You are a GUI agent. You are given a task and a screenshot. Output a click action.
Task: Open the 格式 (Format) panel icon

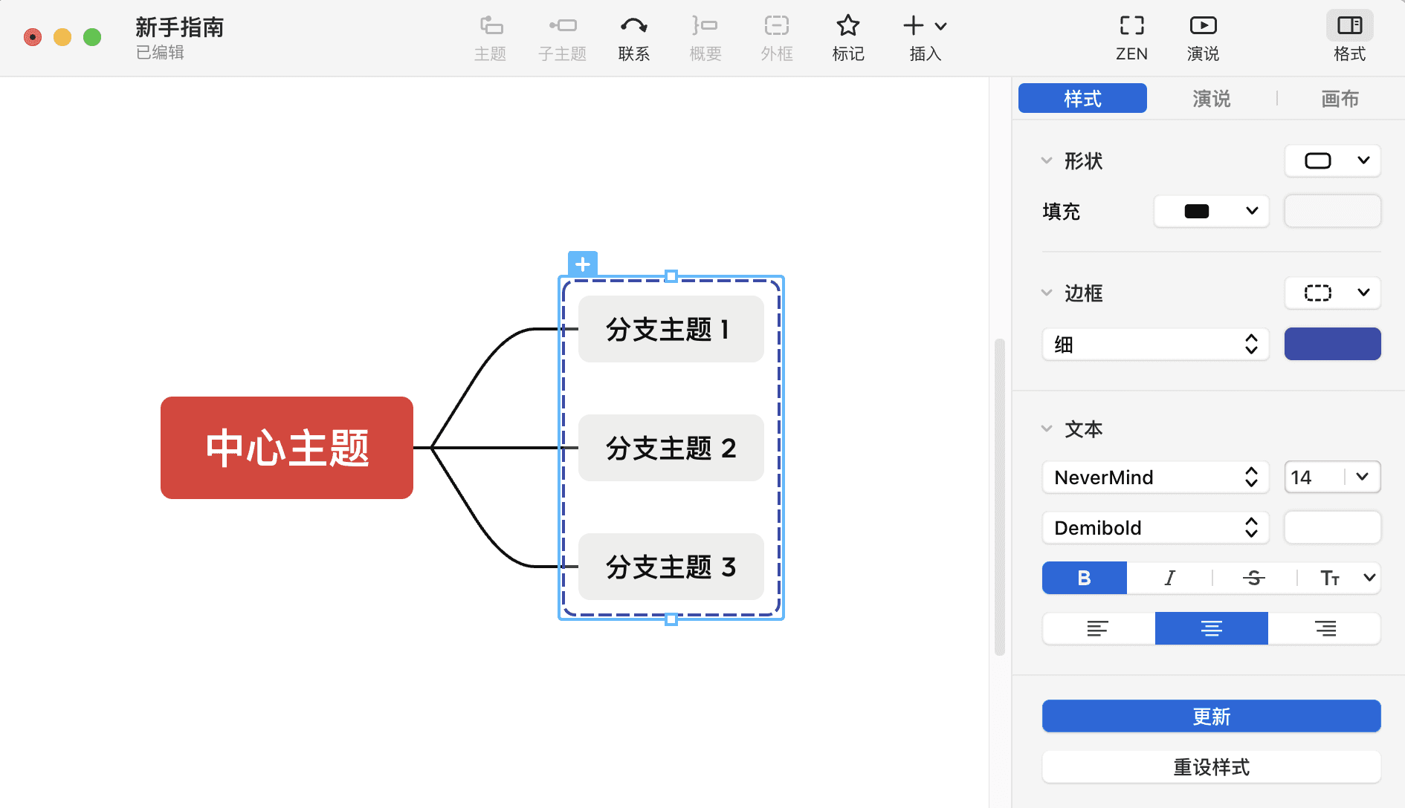1349,37
